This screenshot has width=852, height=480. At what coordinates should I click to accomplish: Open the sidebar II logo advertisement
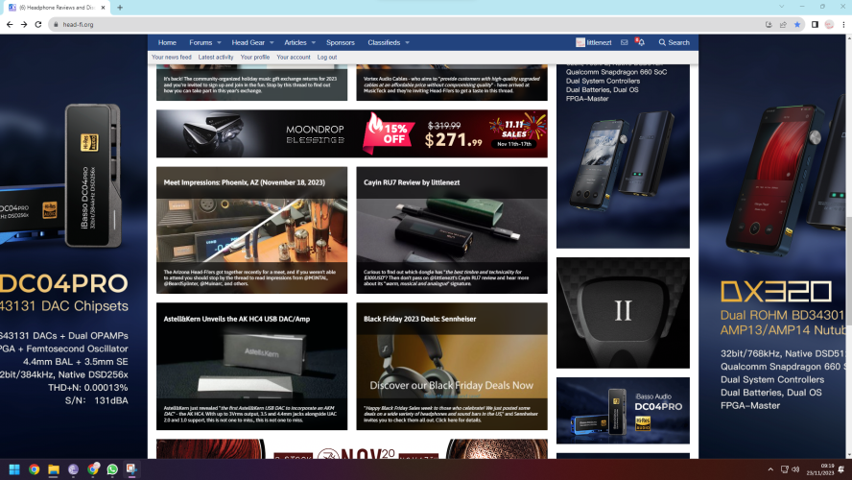click(623, 313)
